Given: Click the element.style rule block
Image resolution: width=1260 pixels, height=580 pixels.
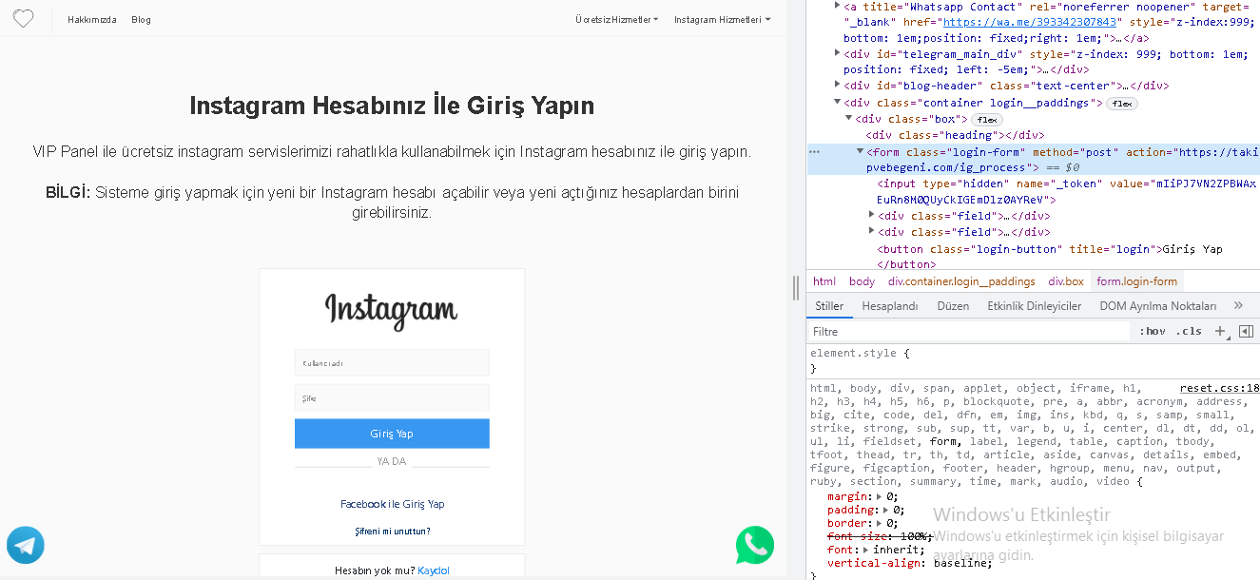Looking at the screenshot, I should (860, 360).
